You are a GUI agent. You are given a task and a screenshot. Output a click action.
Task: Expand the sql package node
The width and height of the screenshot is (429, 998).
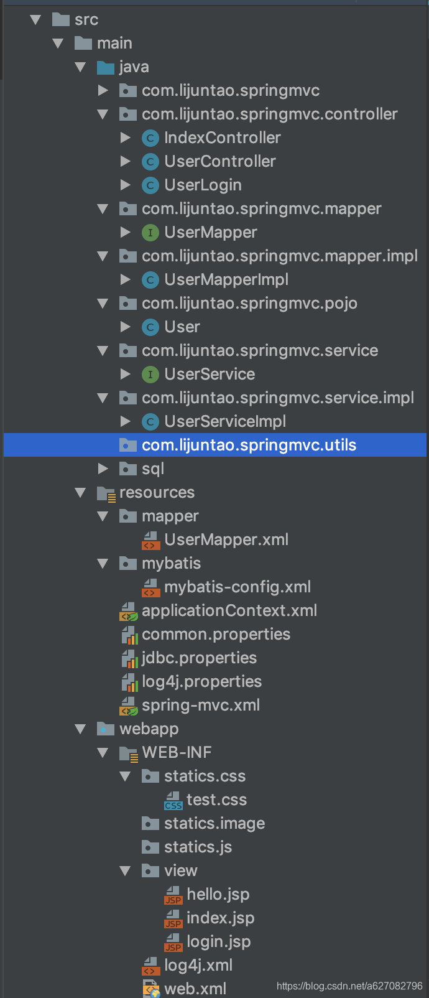[x=103, y=469]
